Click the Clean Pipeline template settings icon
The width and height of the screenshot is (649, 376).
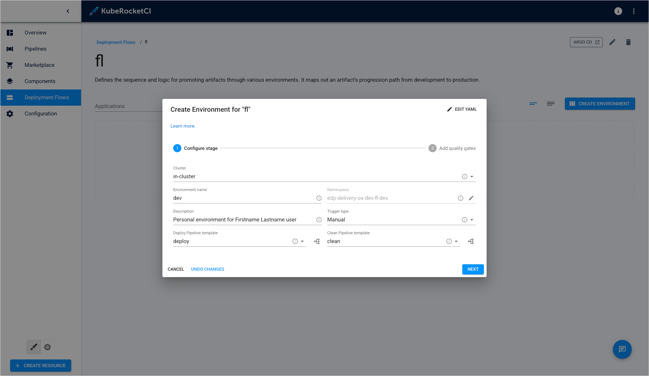click(471, 241)
